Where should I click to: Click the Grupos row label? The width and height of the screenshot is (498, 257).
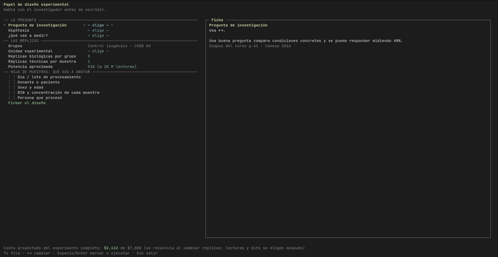[x=15, y=46]
